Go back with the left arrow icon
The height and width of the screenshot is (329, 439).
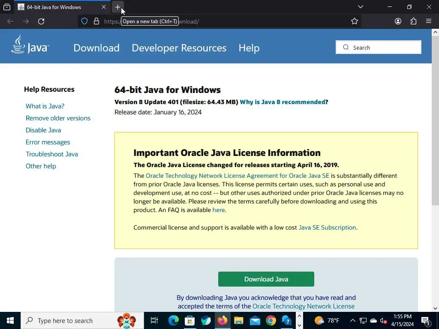coord(10,21)
